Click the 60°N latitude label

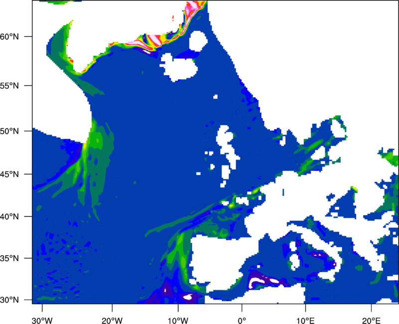9,36
